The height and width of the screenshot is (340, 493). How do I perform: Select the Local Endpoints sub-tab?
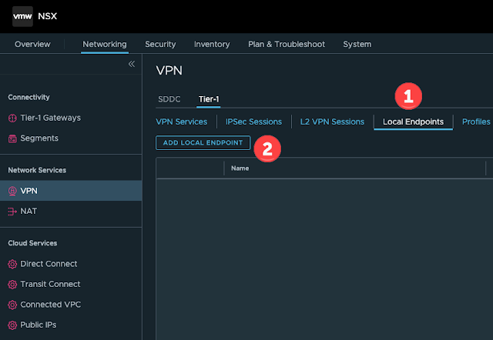[x=413, y=122]
